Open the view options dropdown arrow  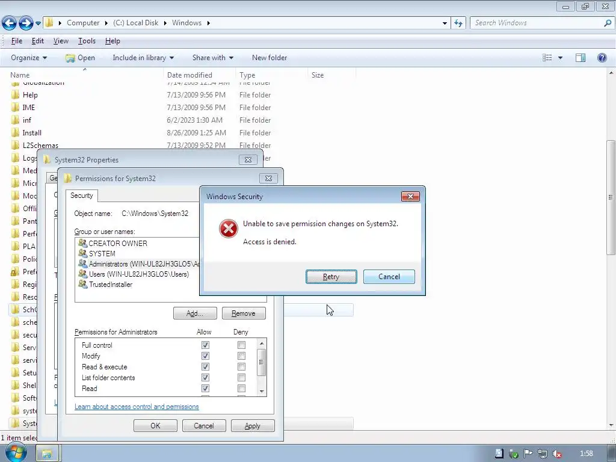tap(560, 58)
